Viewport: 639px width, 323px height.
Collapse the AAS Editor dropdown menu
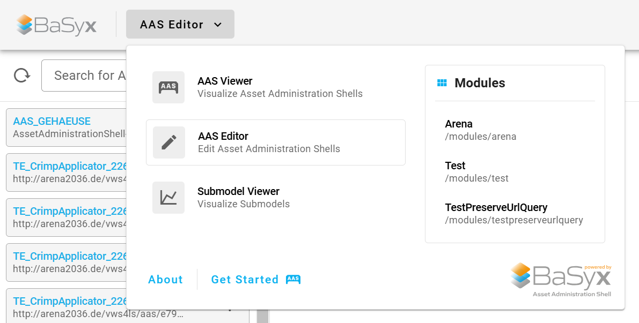180,25
